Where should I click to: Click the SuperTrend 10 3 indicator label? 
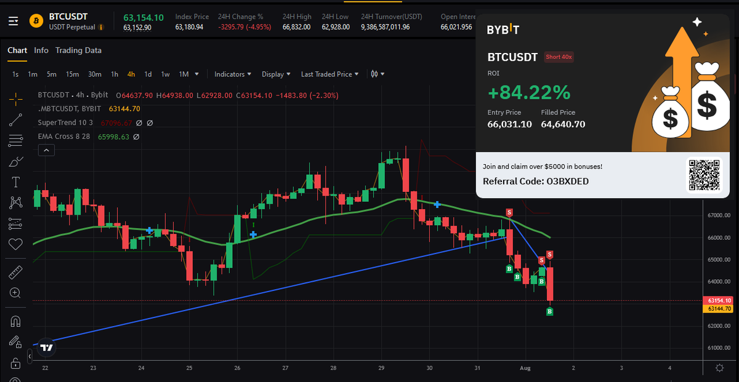65,123
